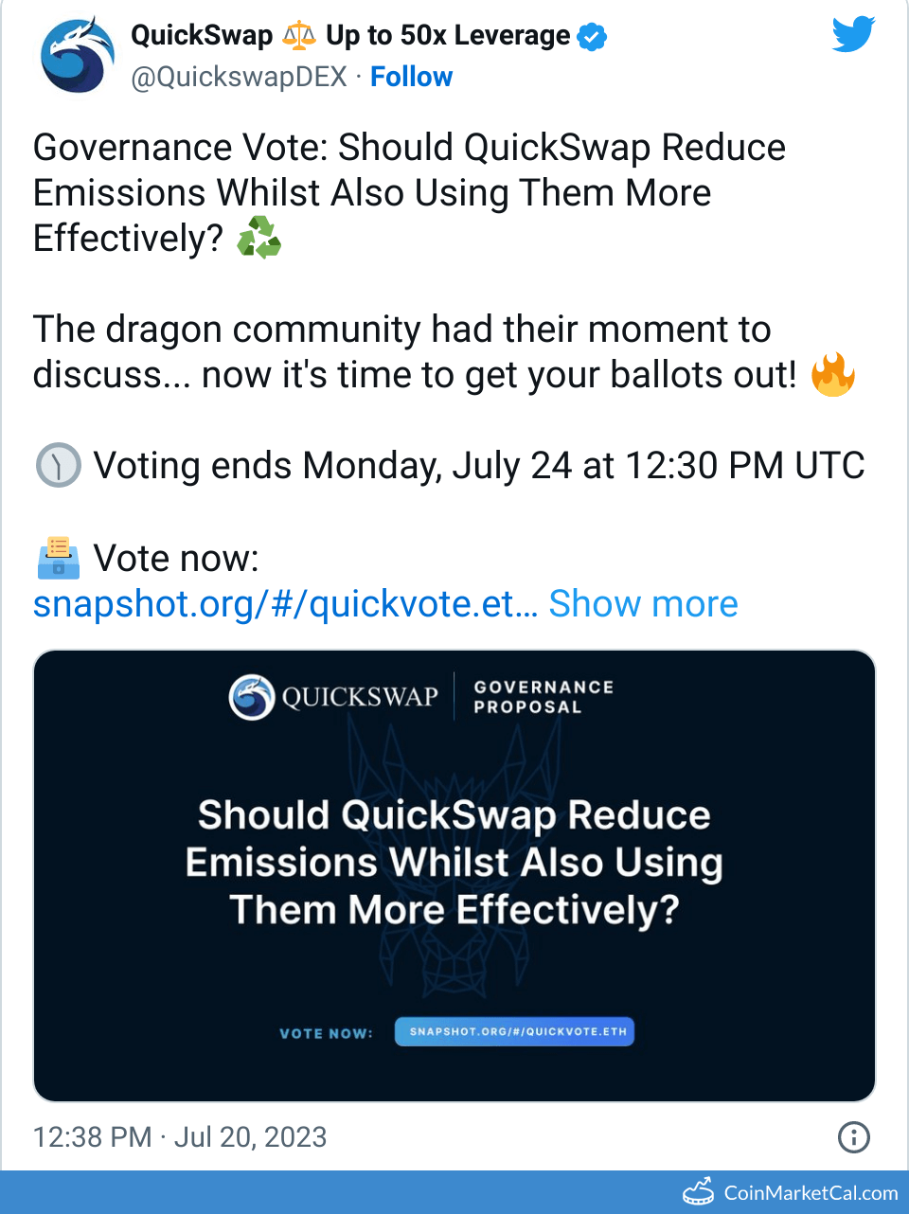Click the ballot box emoji
Image resolution: width=909 pixels, height=1214 pixels.
coord(58,558)
